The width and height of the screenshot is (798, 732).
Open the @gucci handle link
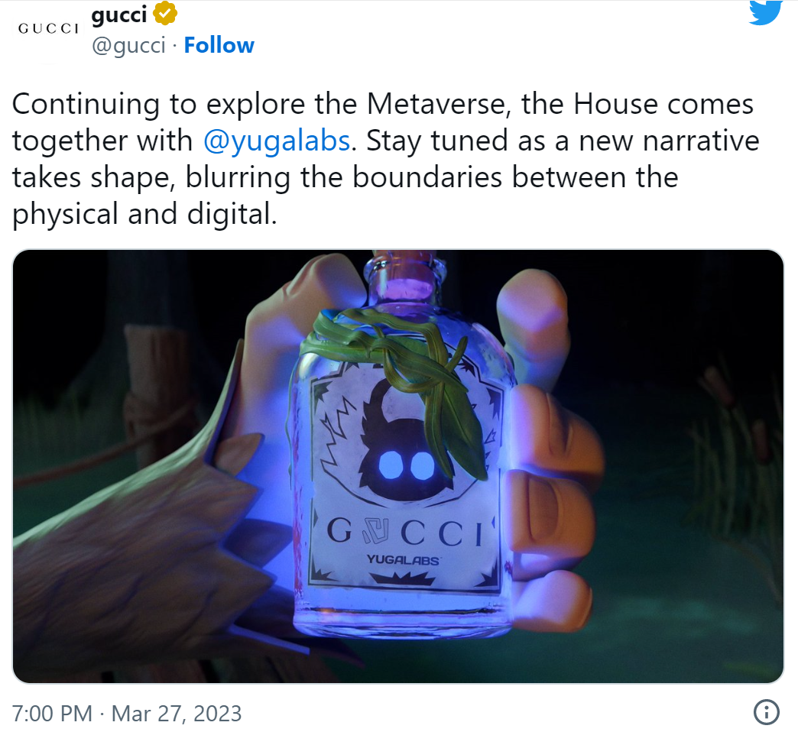128,45
